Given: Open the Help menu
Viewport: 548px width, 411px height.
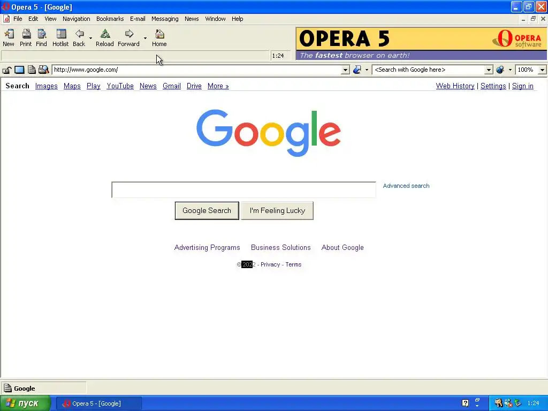Looking at the screenshot, I should 237,19.
